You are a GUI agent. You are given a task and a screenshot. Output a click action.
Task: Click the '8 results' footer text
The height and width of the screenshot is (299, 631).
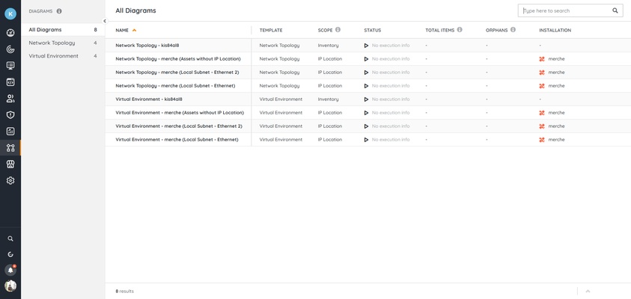125,291
